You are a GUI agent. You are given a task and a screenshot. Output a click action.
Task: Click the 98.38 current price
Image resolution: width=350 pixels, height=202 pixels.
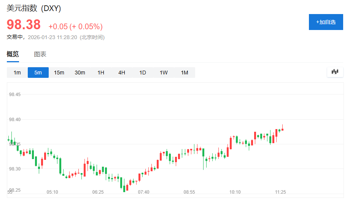coord(24,25)
